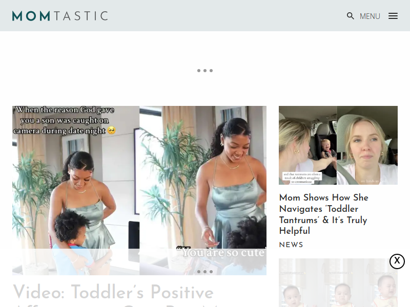Go to the Momtastic home logo
Image resolution: width=410 pixels, height=307 pixels.
(x=60, y=16)
